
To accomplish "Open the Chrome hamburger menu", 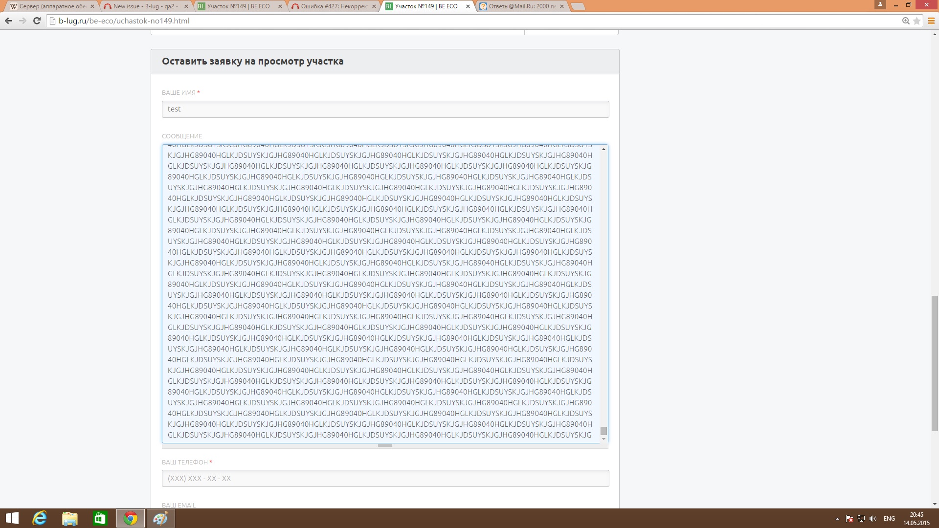I will coord(931,21).
